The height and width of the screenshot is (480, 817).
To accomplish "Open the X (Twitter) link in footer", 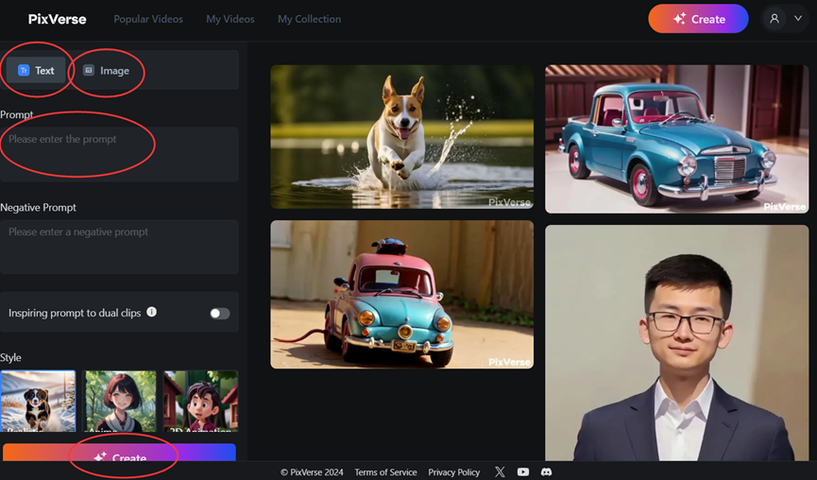I will pyautogui.click(x=500, y=471).
